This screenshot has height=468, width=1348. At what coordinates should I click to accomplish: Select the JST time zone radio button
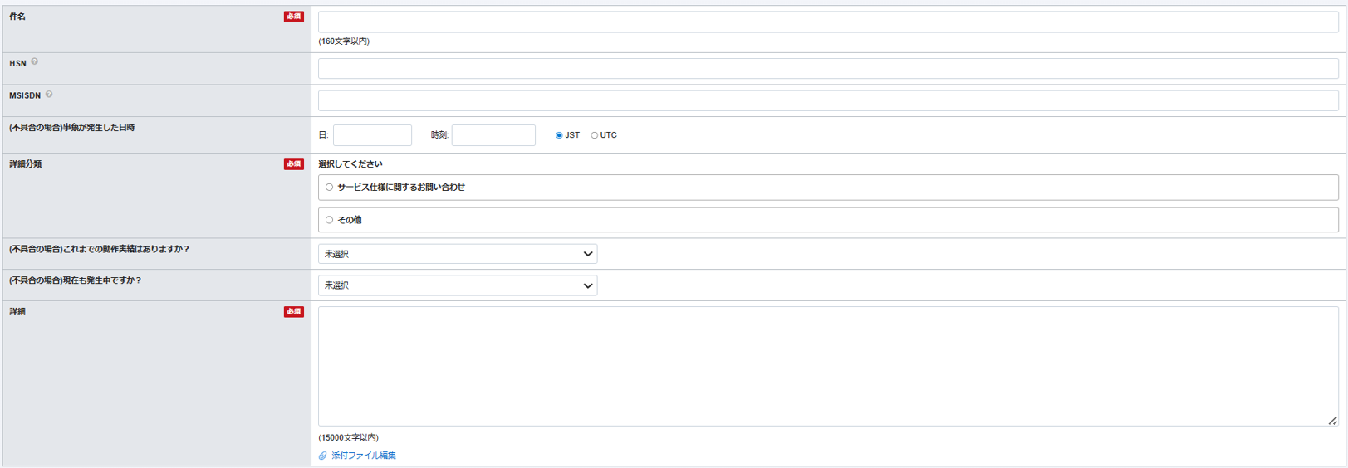pos(559,135)
